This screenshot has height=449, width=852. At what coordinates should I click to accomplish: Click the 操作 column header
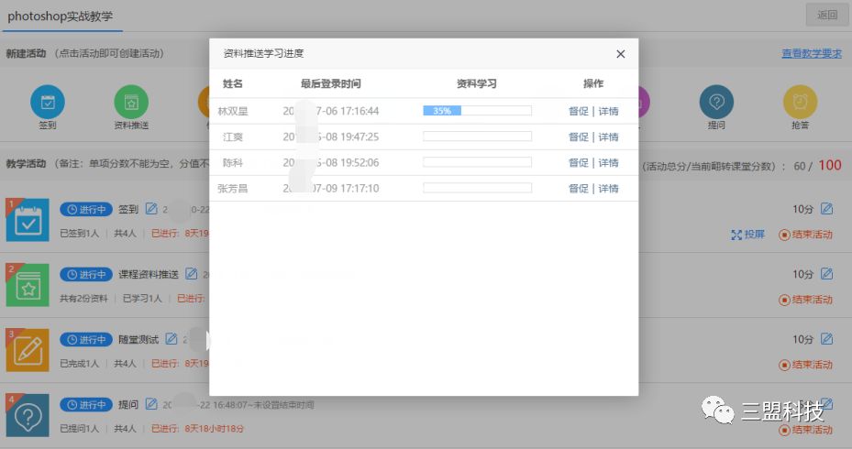pos(593,83)
